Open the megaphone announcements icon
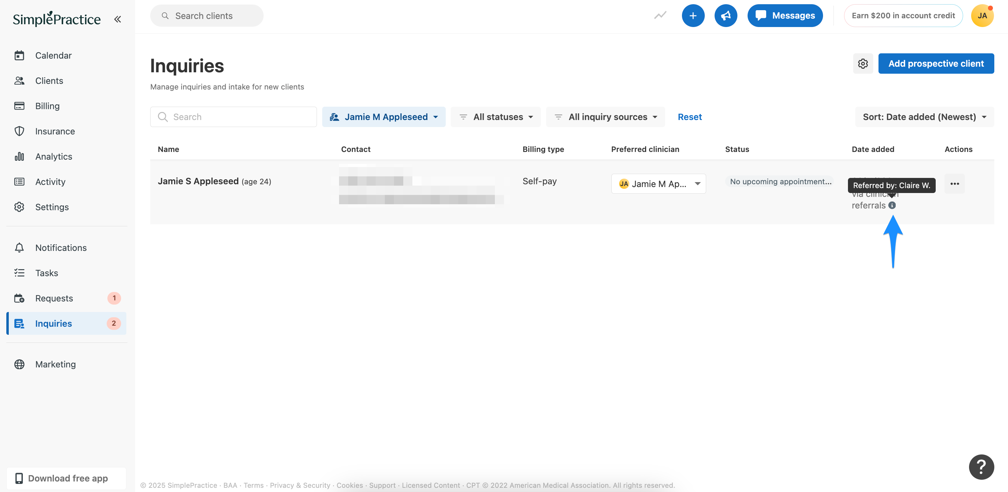 pos(725,16)
